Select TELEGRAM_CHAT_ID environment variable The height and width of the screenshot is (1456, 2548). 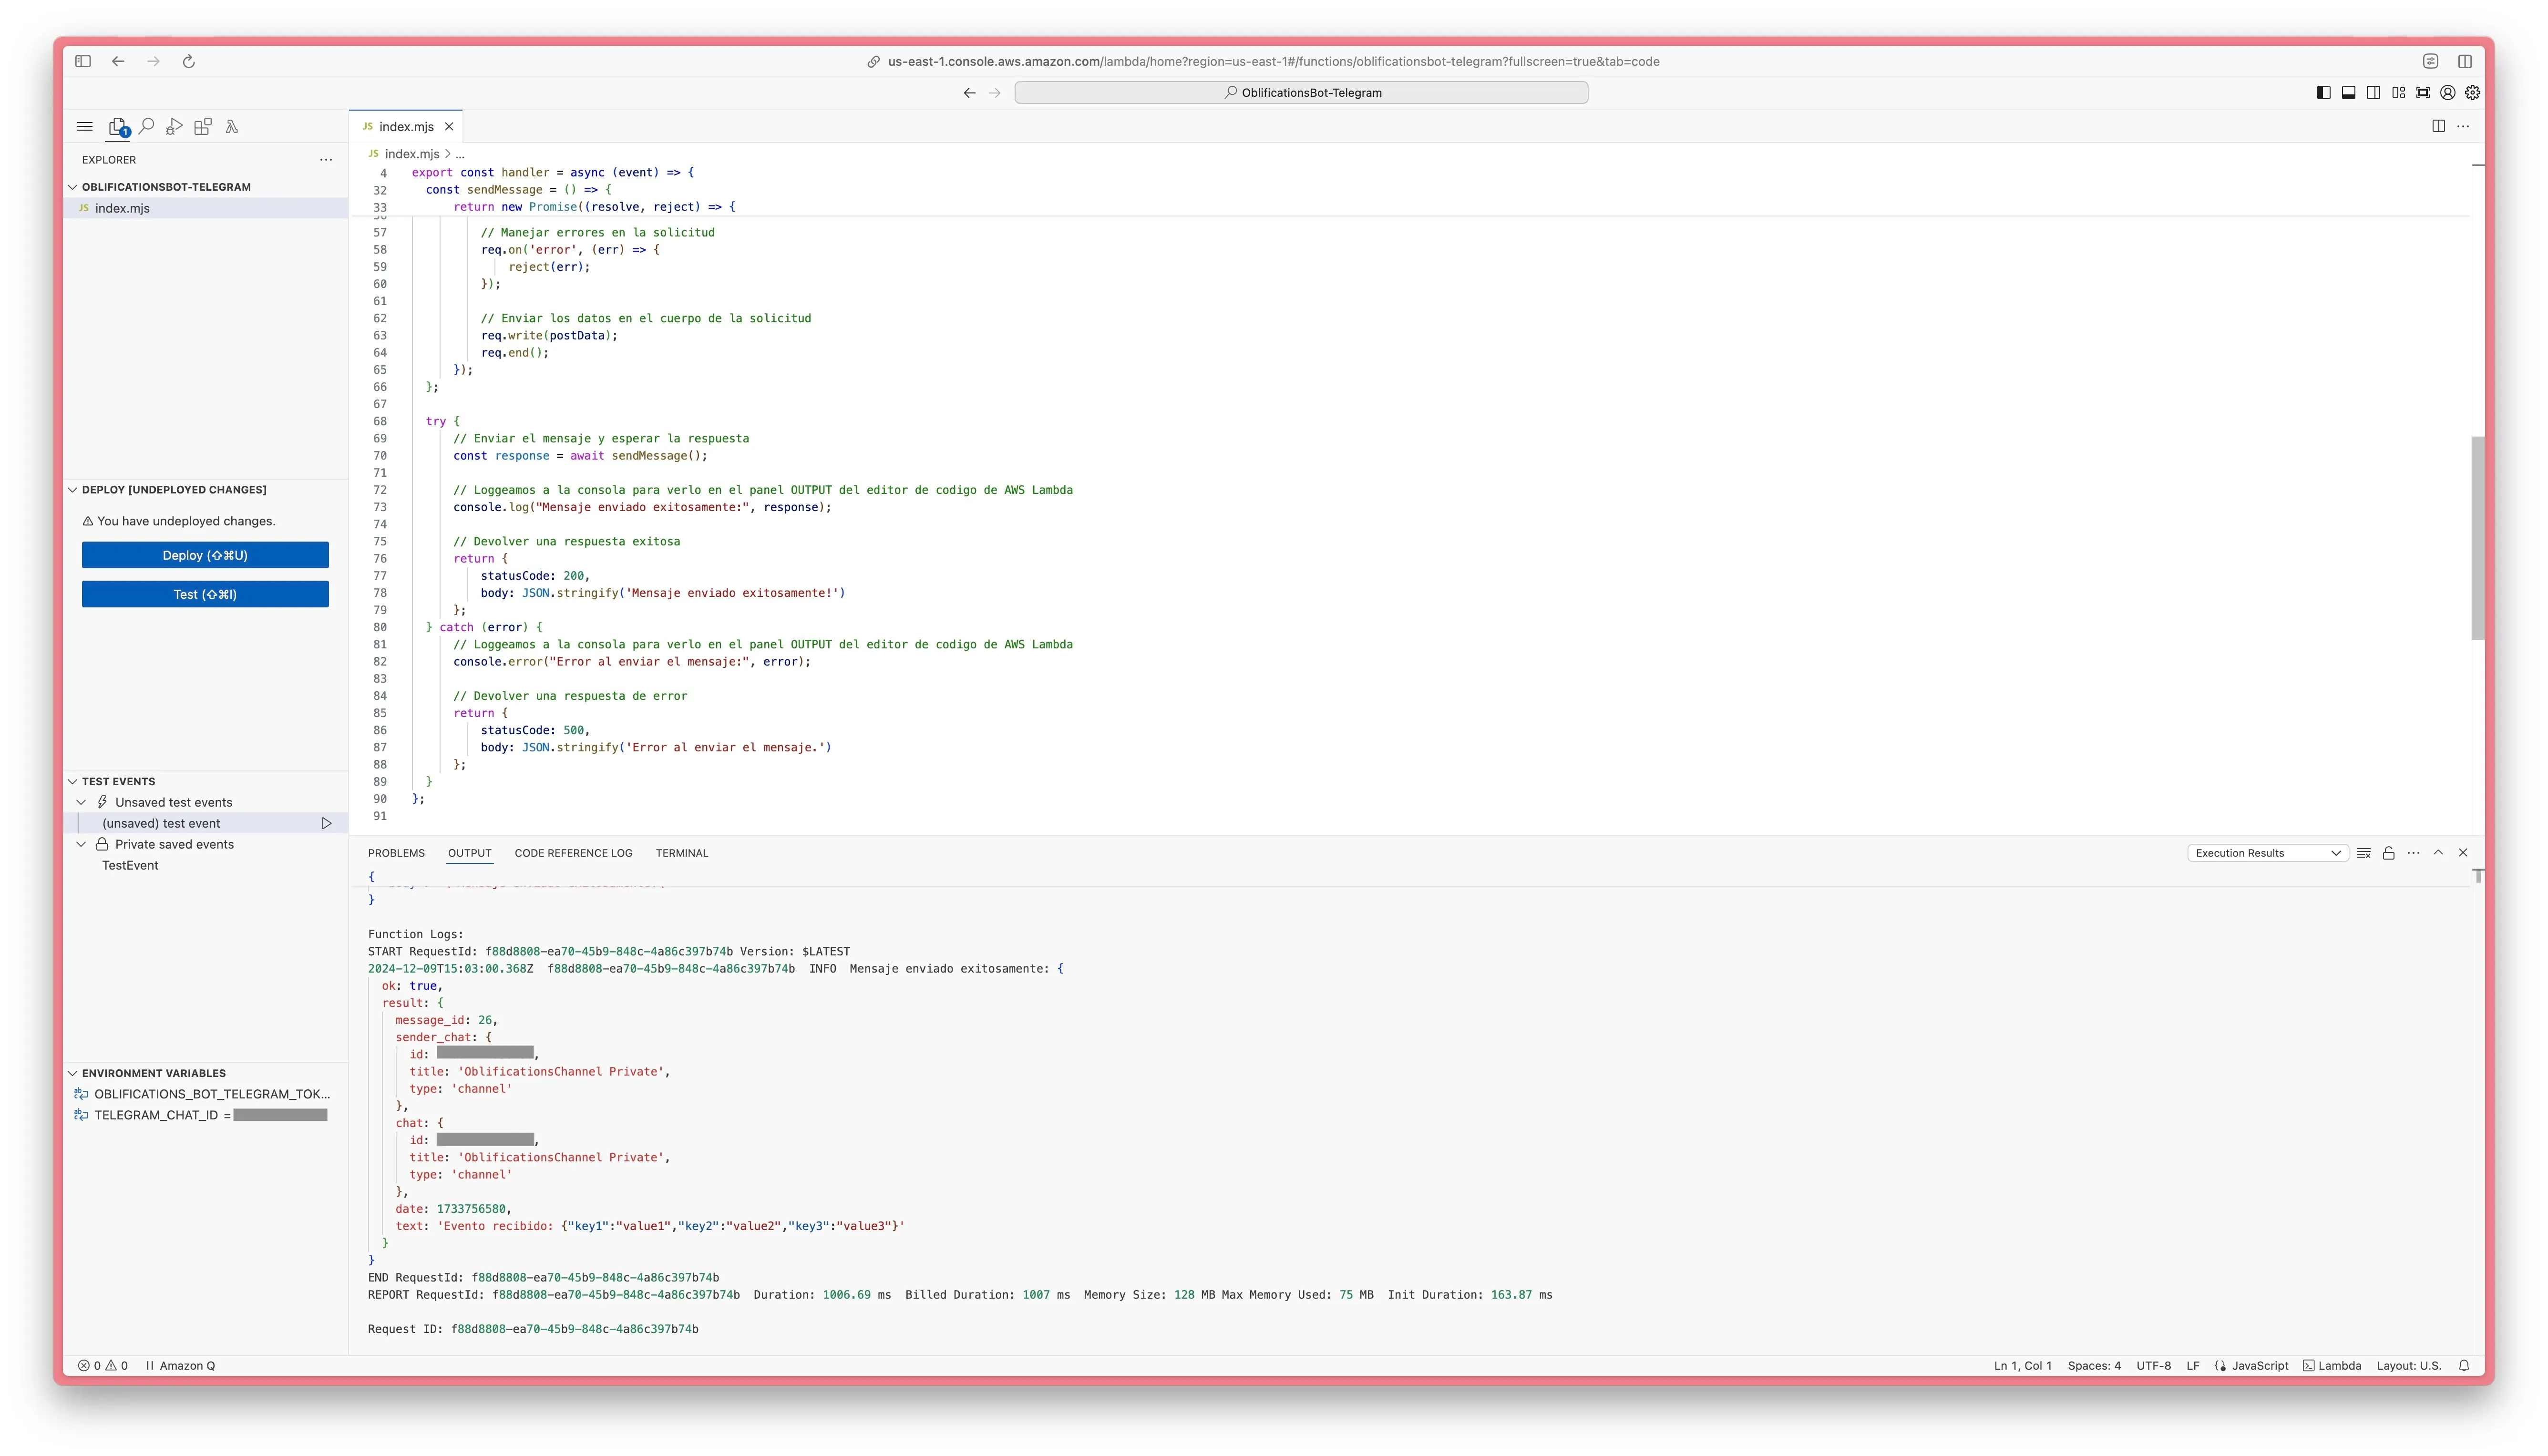click(x=205, y=1115)
